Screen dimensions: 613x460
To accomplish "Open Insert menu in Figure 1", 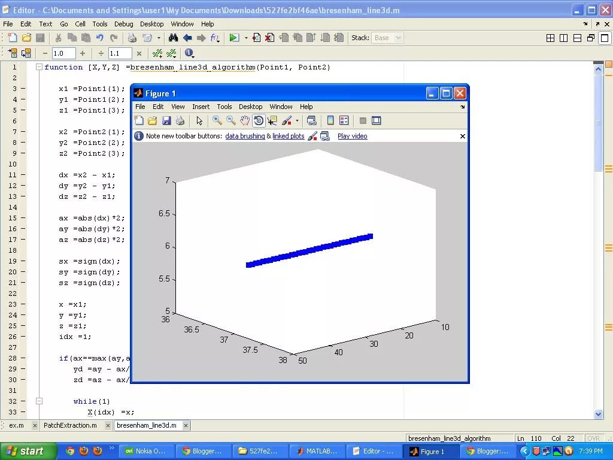I will [x=201, y=107].
